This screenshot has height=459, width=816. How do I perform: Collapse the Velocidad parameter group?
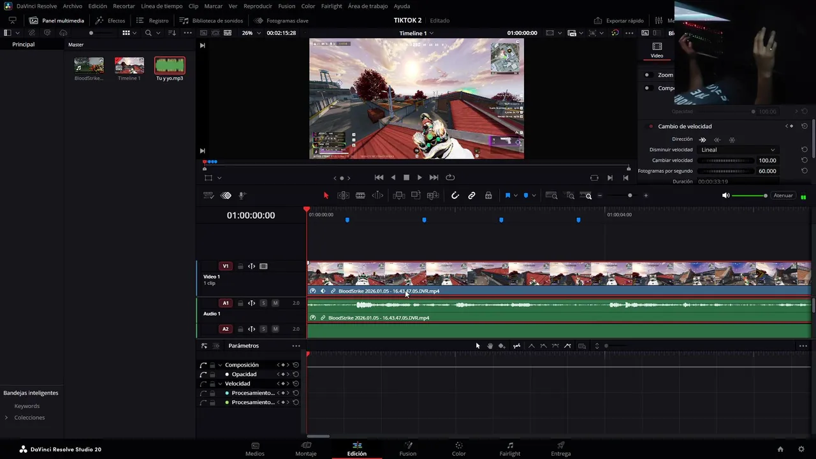click(220, 384)
